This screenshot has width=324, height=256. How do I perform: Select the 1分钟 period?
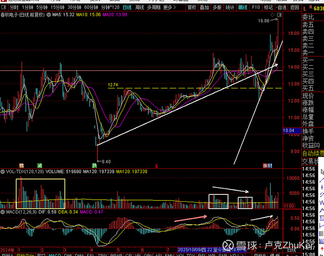[x=28, y=8]
